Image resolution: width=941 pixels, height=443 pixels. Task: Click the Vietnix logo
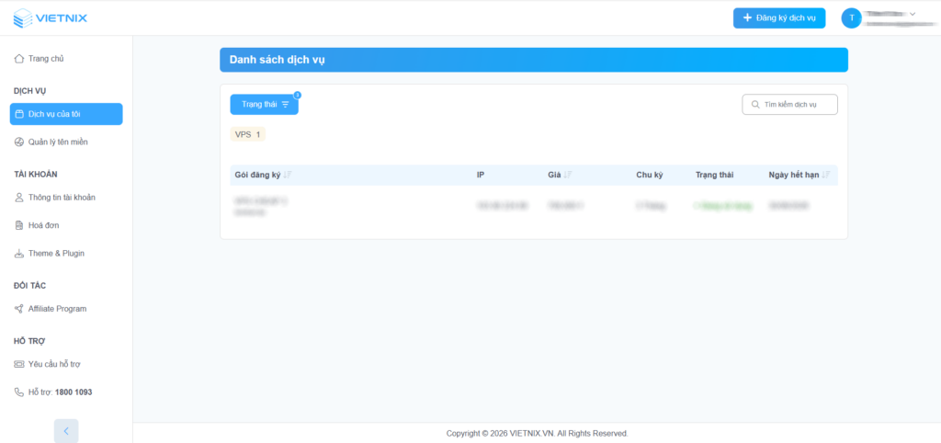pos(51,18)
